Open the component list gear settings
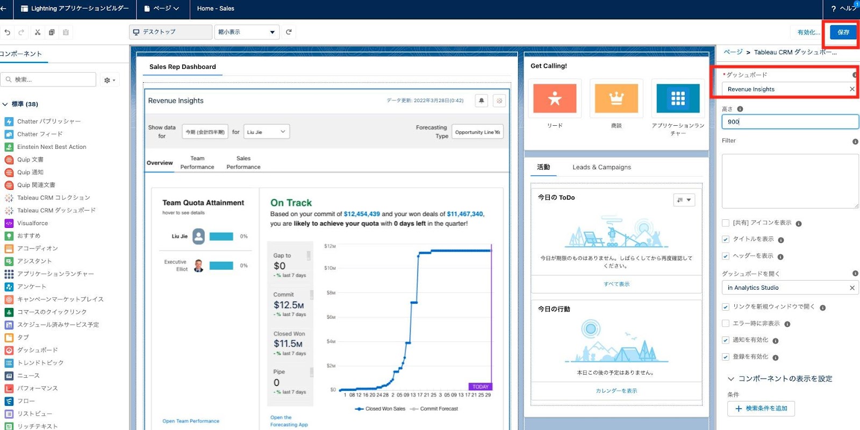This screenshot has width=860, height=430. pos(110,80)
